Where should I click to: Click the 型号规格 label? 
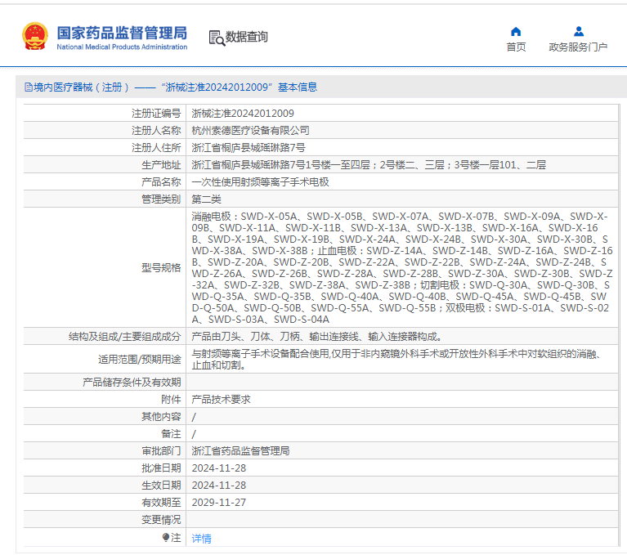[x=161, y=268]
